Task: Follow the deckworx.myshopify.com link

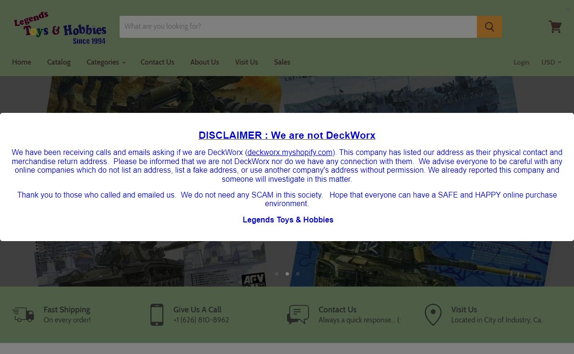Action: pos(290,153)
